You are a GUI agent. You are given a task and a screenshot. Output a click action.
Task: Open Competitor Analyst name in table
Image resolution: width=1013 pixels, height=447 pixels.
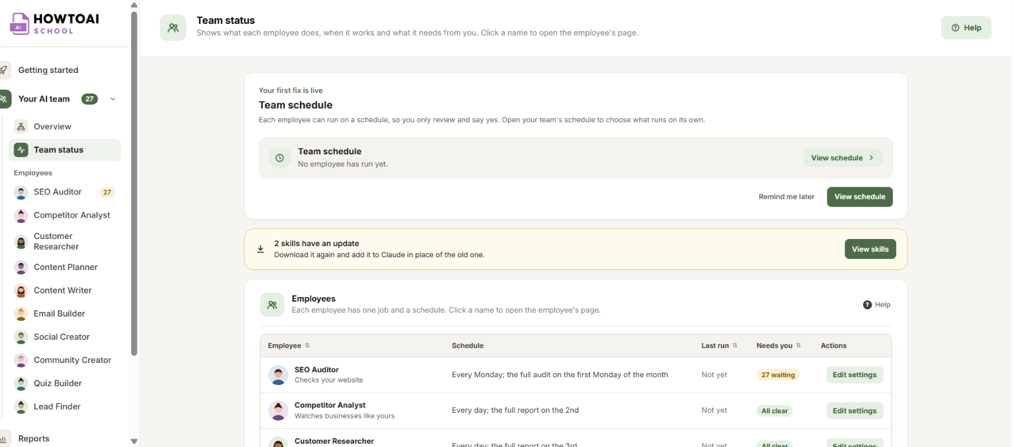[330, 405]
